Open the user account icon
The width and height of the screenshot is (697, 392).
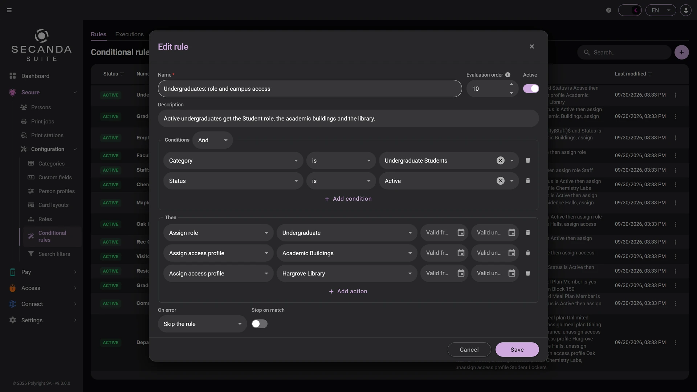(x=686, y=10)
